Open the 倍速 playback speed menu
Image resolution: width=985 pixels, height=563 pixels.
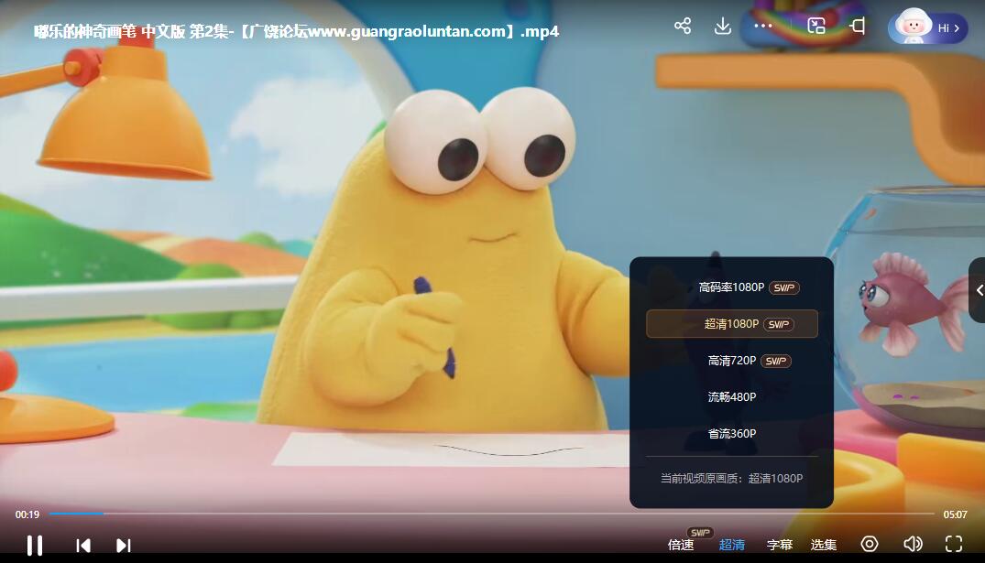point(681,545)
